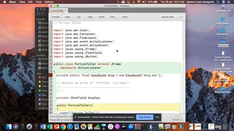Open Safari from the dock

pyautogui.click(x=70, y=127)
